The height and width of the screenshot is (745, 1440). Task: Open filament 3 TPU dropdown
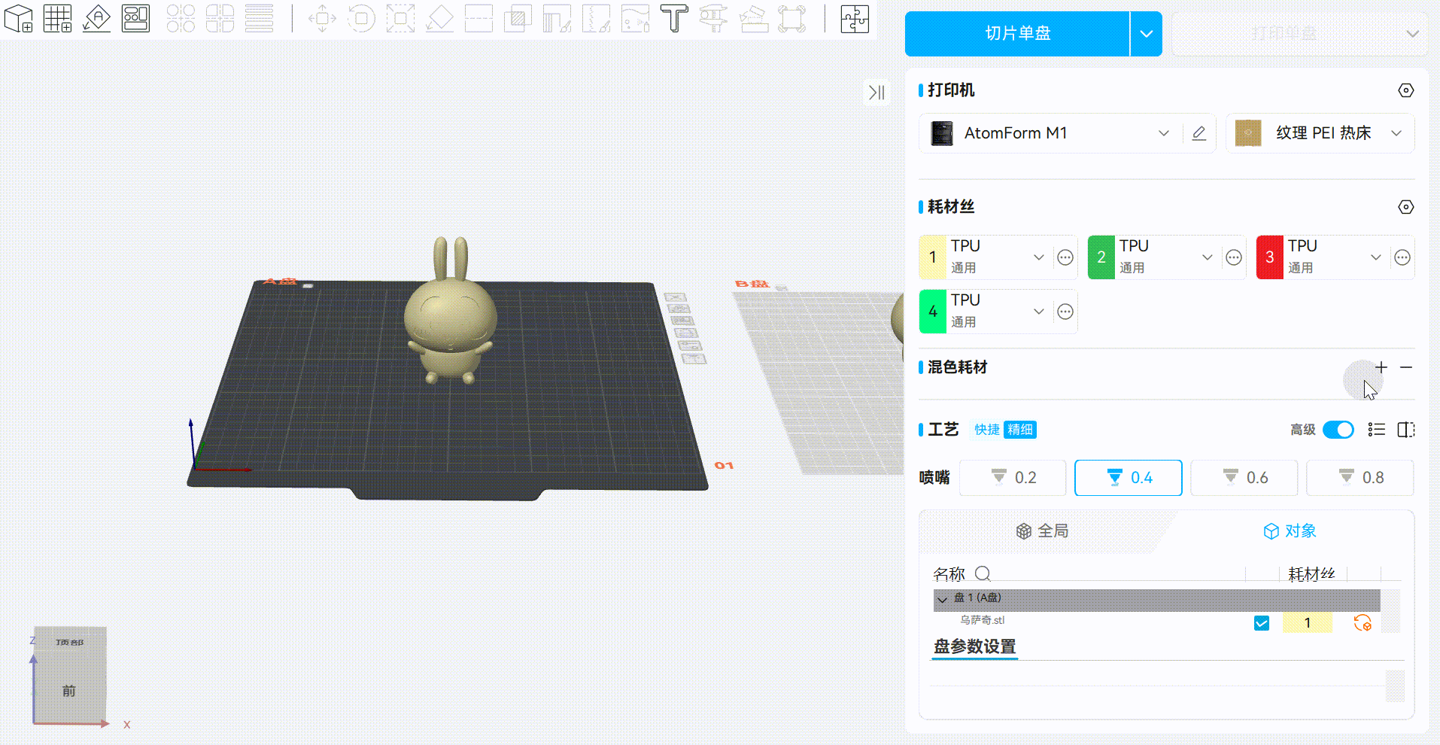pos(1375,257)
